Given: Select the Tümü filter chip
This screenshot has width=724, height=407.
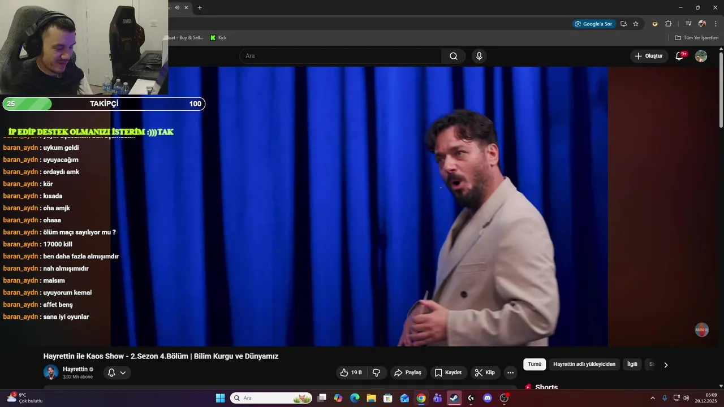Looking at the screenshot, I should click(535, 365).
